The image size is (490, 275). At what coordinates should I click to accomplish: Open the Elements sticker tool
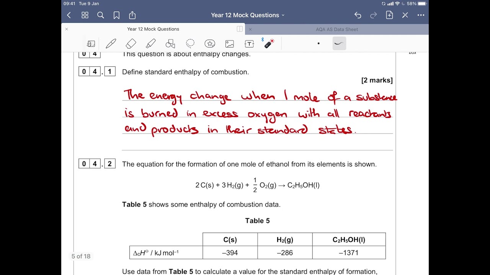point(210,44)
